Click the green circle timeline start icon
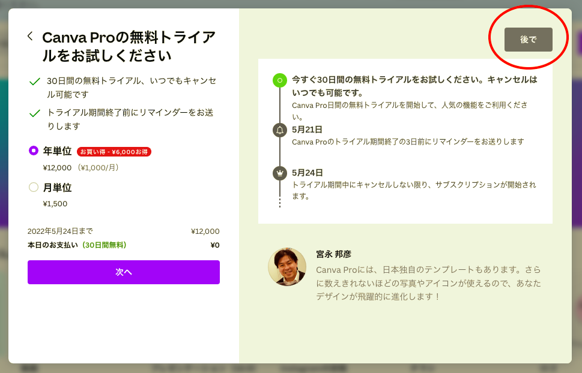The height and width of the screenshot is (373, 582). pos(279,80)
